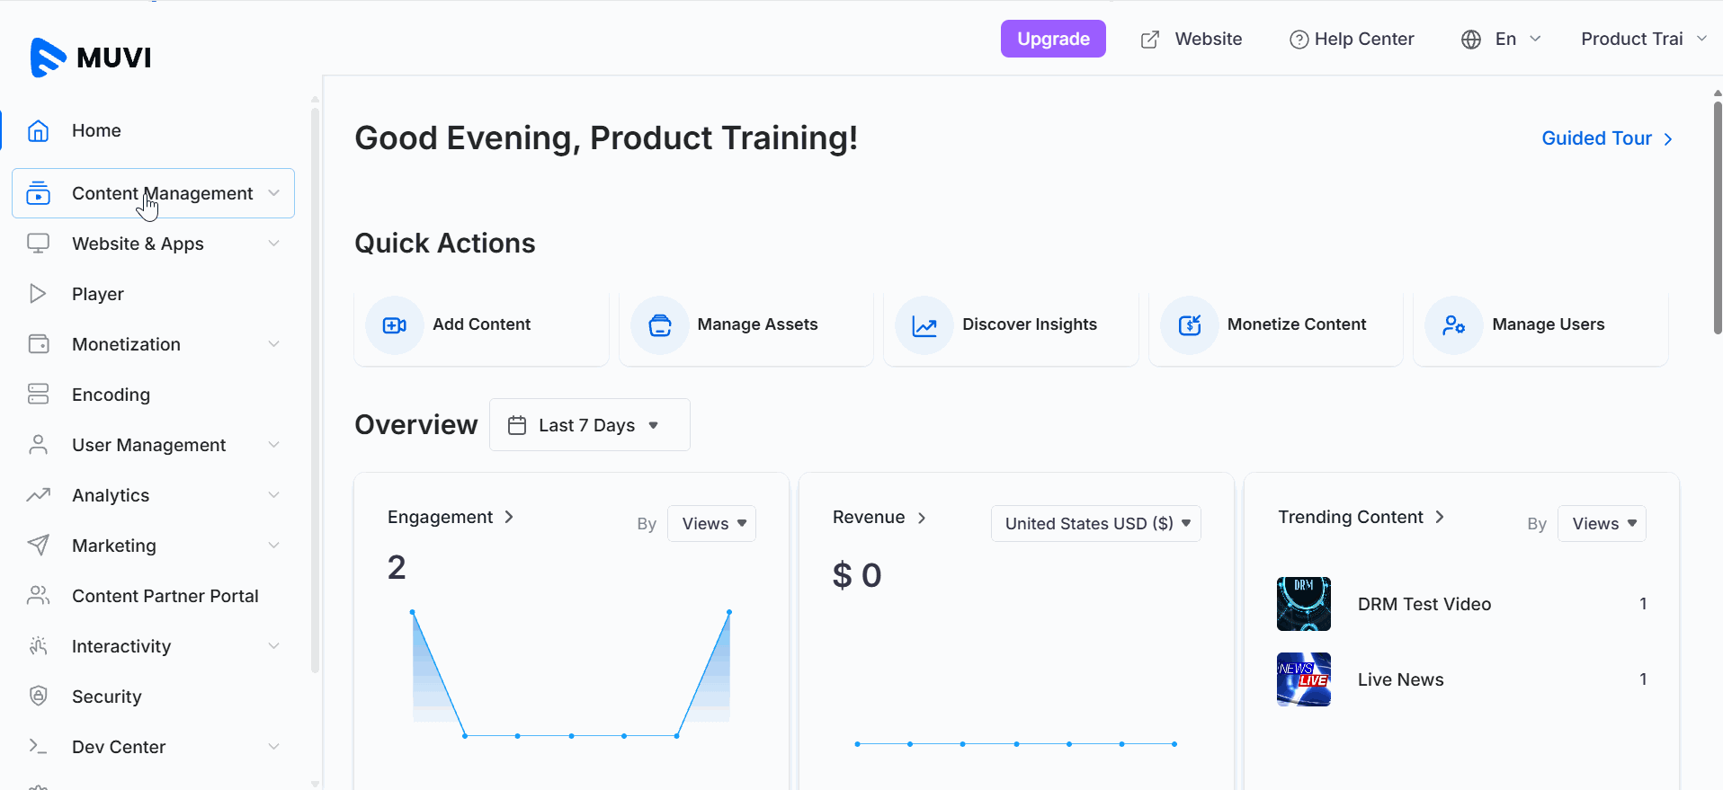Expand the Content Management menu
1723x790 pixels.
click(153, 193)
